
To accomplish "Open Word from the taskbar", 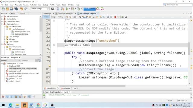I will point(31,105).
